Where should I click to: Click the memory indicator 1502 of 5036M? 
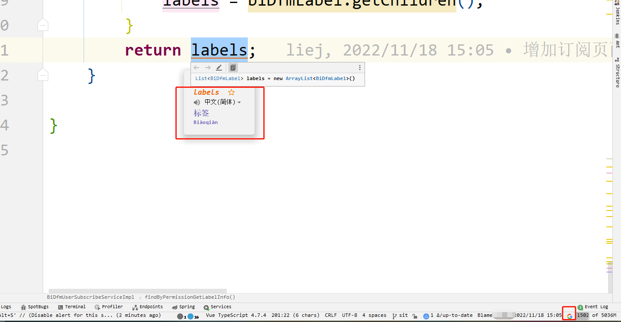point(597,316)
